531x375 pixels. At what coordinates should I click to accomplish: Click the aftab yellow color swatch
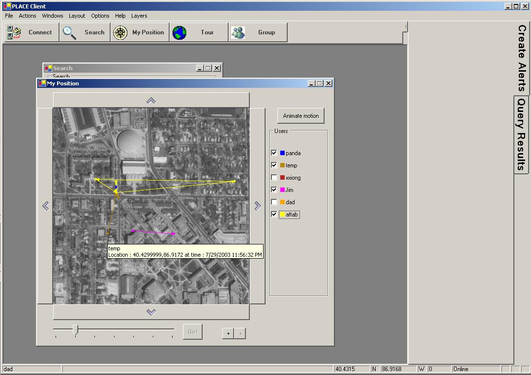click(283, 214)
